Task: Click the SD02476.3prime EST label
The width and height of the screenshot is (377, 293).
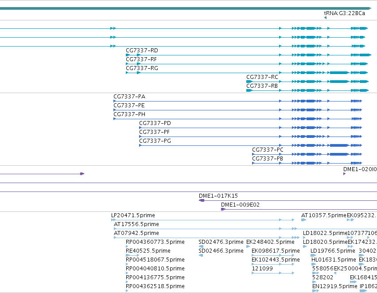Action: 221,242
